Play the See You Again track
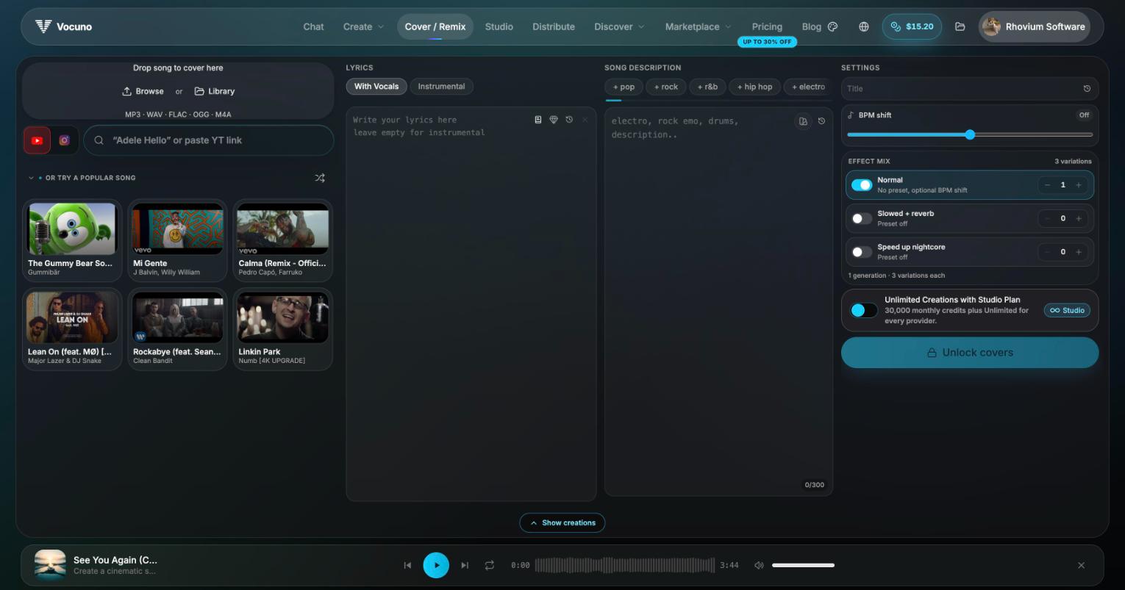 tap(436, 565)
